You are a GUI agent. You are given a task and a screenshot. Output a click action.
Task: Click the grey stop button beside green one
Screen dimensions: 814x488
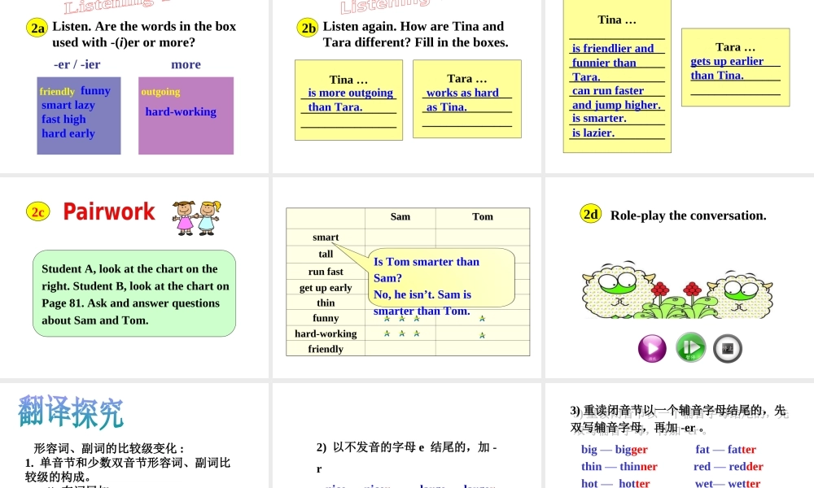[727, 348]
